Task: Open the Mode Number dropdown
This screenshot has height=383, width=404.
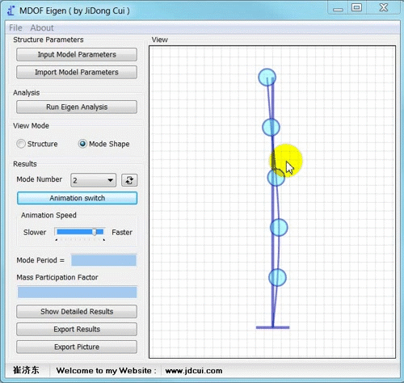Action: pyautogui.click(x=93, y=180)
